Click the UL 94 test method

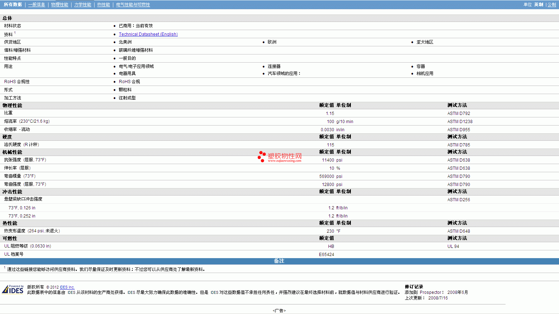[x=453, y=246]
